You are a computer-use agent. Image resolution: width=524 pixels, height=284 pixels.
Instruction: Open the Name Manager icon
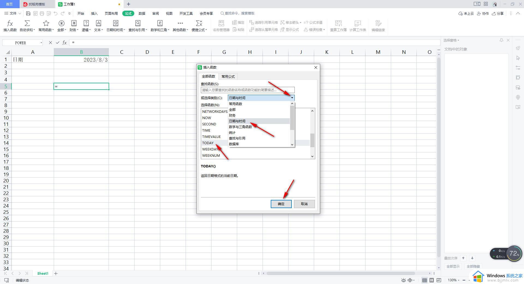221,23
